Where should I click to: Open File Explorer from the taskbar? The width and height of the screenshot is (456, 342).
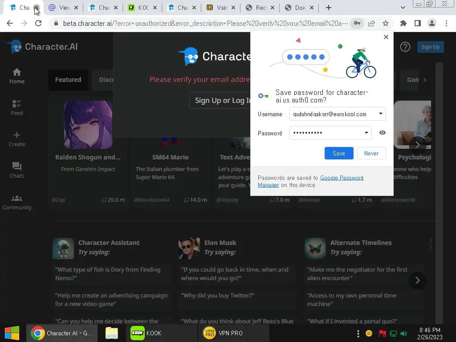(x=111, y=333)
